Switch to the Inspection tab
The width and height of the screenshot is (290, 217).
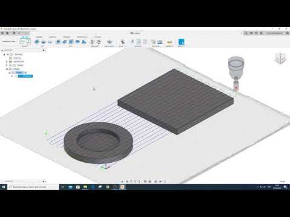pos(66,37)
